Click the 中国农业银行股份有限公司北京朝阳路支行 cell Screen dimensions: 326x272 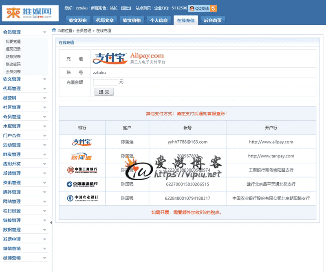[271, 198]
